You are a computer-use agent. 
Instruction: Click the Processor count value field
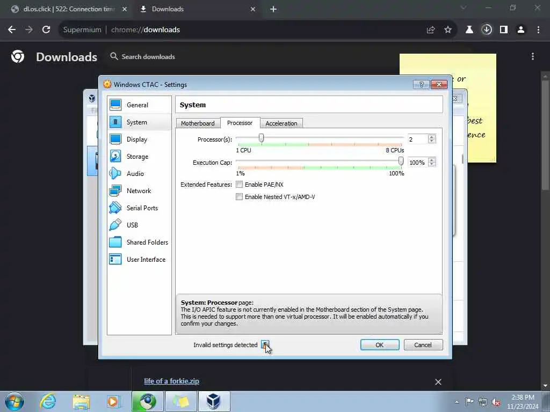(418, 139)
